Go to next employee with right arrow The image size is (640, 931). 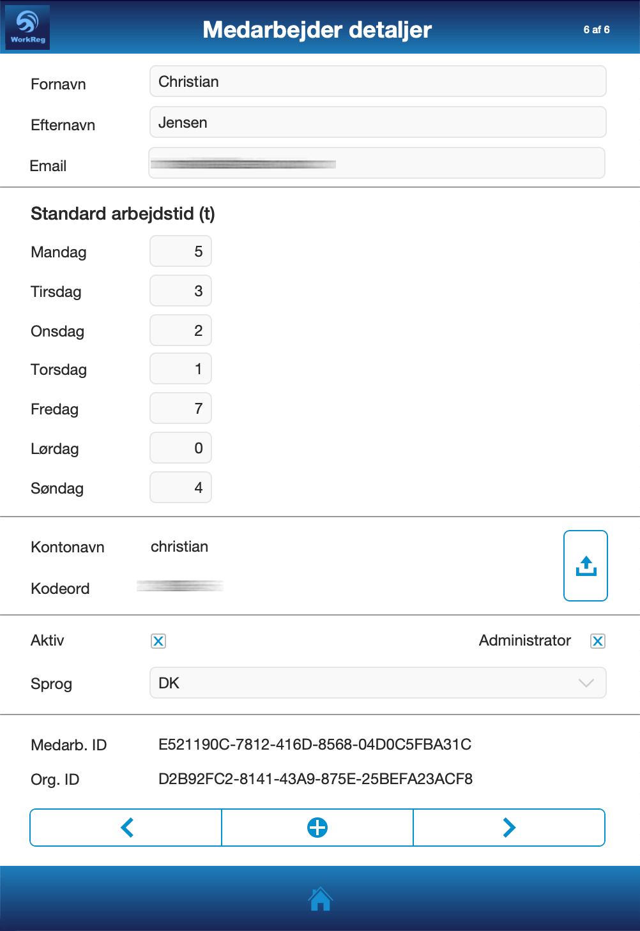pyautogui.click(x=508, y=828)
